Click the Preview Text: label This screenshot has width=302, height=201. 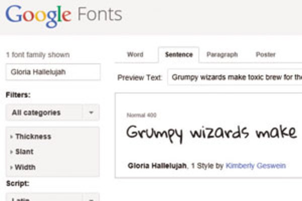pyautogui.click(x=140, y=78)
